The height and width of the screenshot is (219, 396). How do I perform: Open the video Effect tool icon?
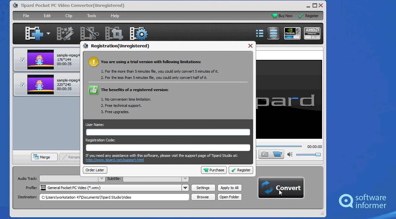click(x=65, y=34)
